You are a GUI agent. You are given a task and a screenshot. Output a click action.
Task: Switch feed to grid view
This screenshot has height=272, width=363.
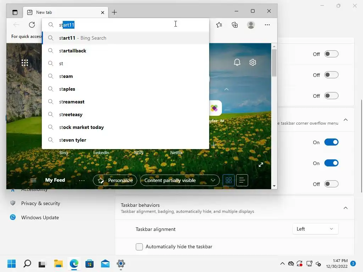click(x=229, y=180)
